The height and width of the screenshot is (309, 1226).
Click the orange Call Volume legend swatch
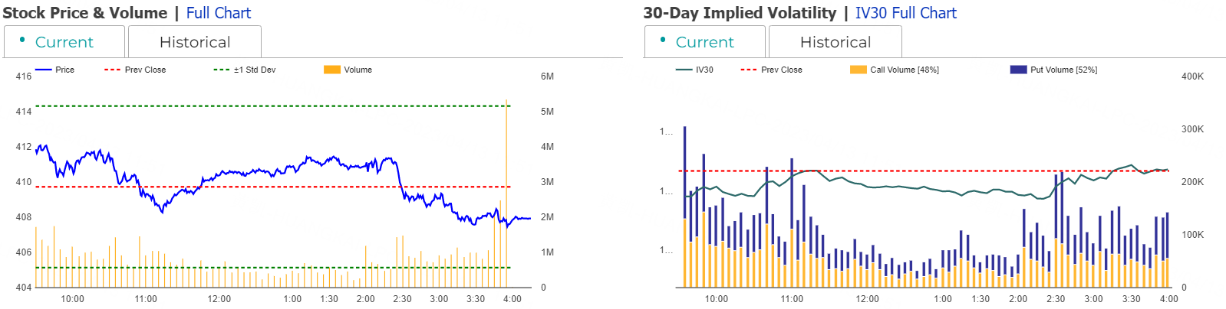858,70
